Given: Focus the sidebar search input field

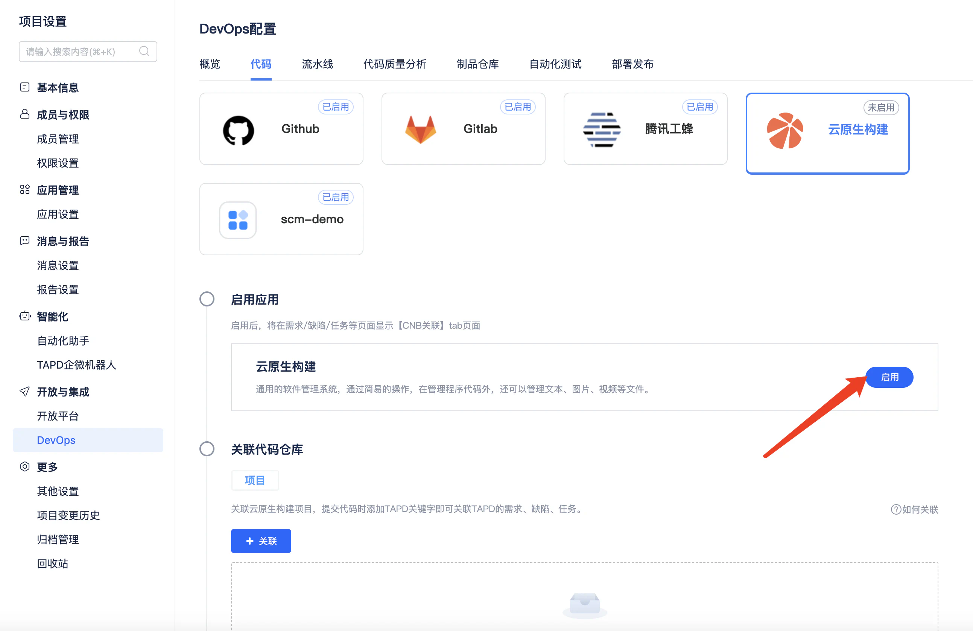Looking at the screenshot, I should click(x=78, y=52).
